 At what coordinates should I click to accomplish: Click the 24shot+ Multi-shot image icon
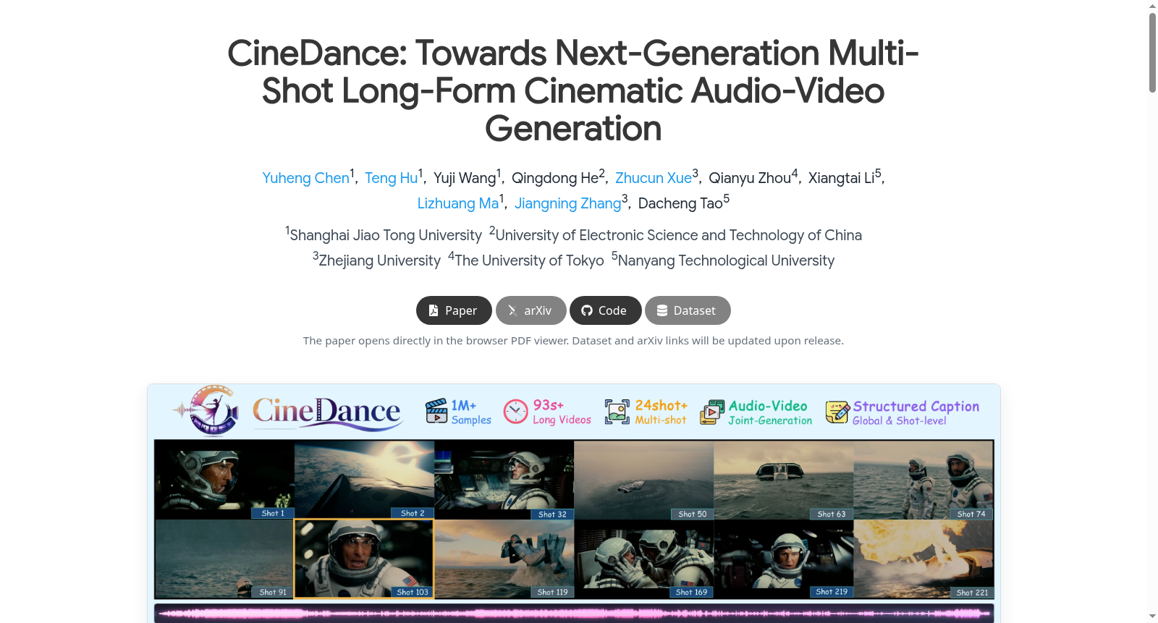point(617,412)
